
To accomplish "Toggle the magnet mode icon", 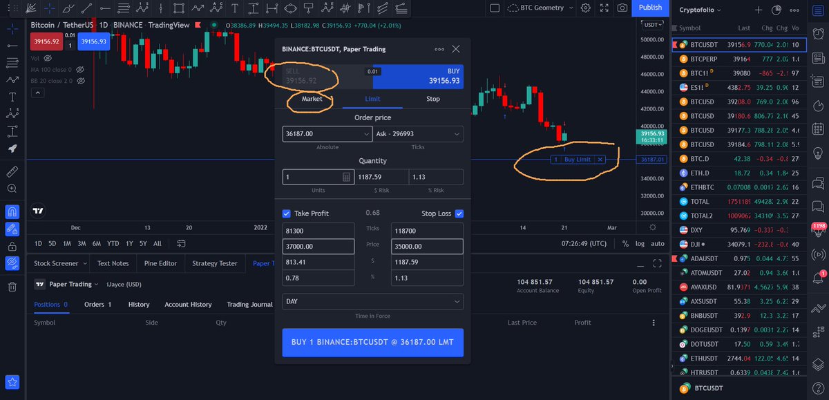I will 12,211.
